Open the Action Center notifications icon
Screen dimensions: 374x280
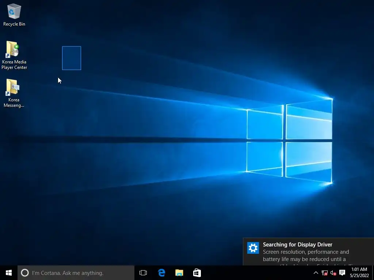pyautogui.click(x=342, y=273)
